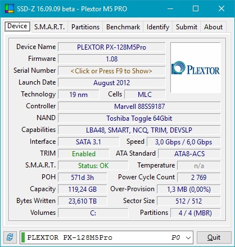This screenshot has height=247, width=235.
Task: Click the Bytes Written value 23,610 TB
Action: [82, 201]
